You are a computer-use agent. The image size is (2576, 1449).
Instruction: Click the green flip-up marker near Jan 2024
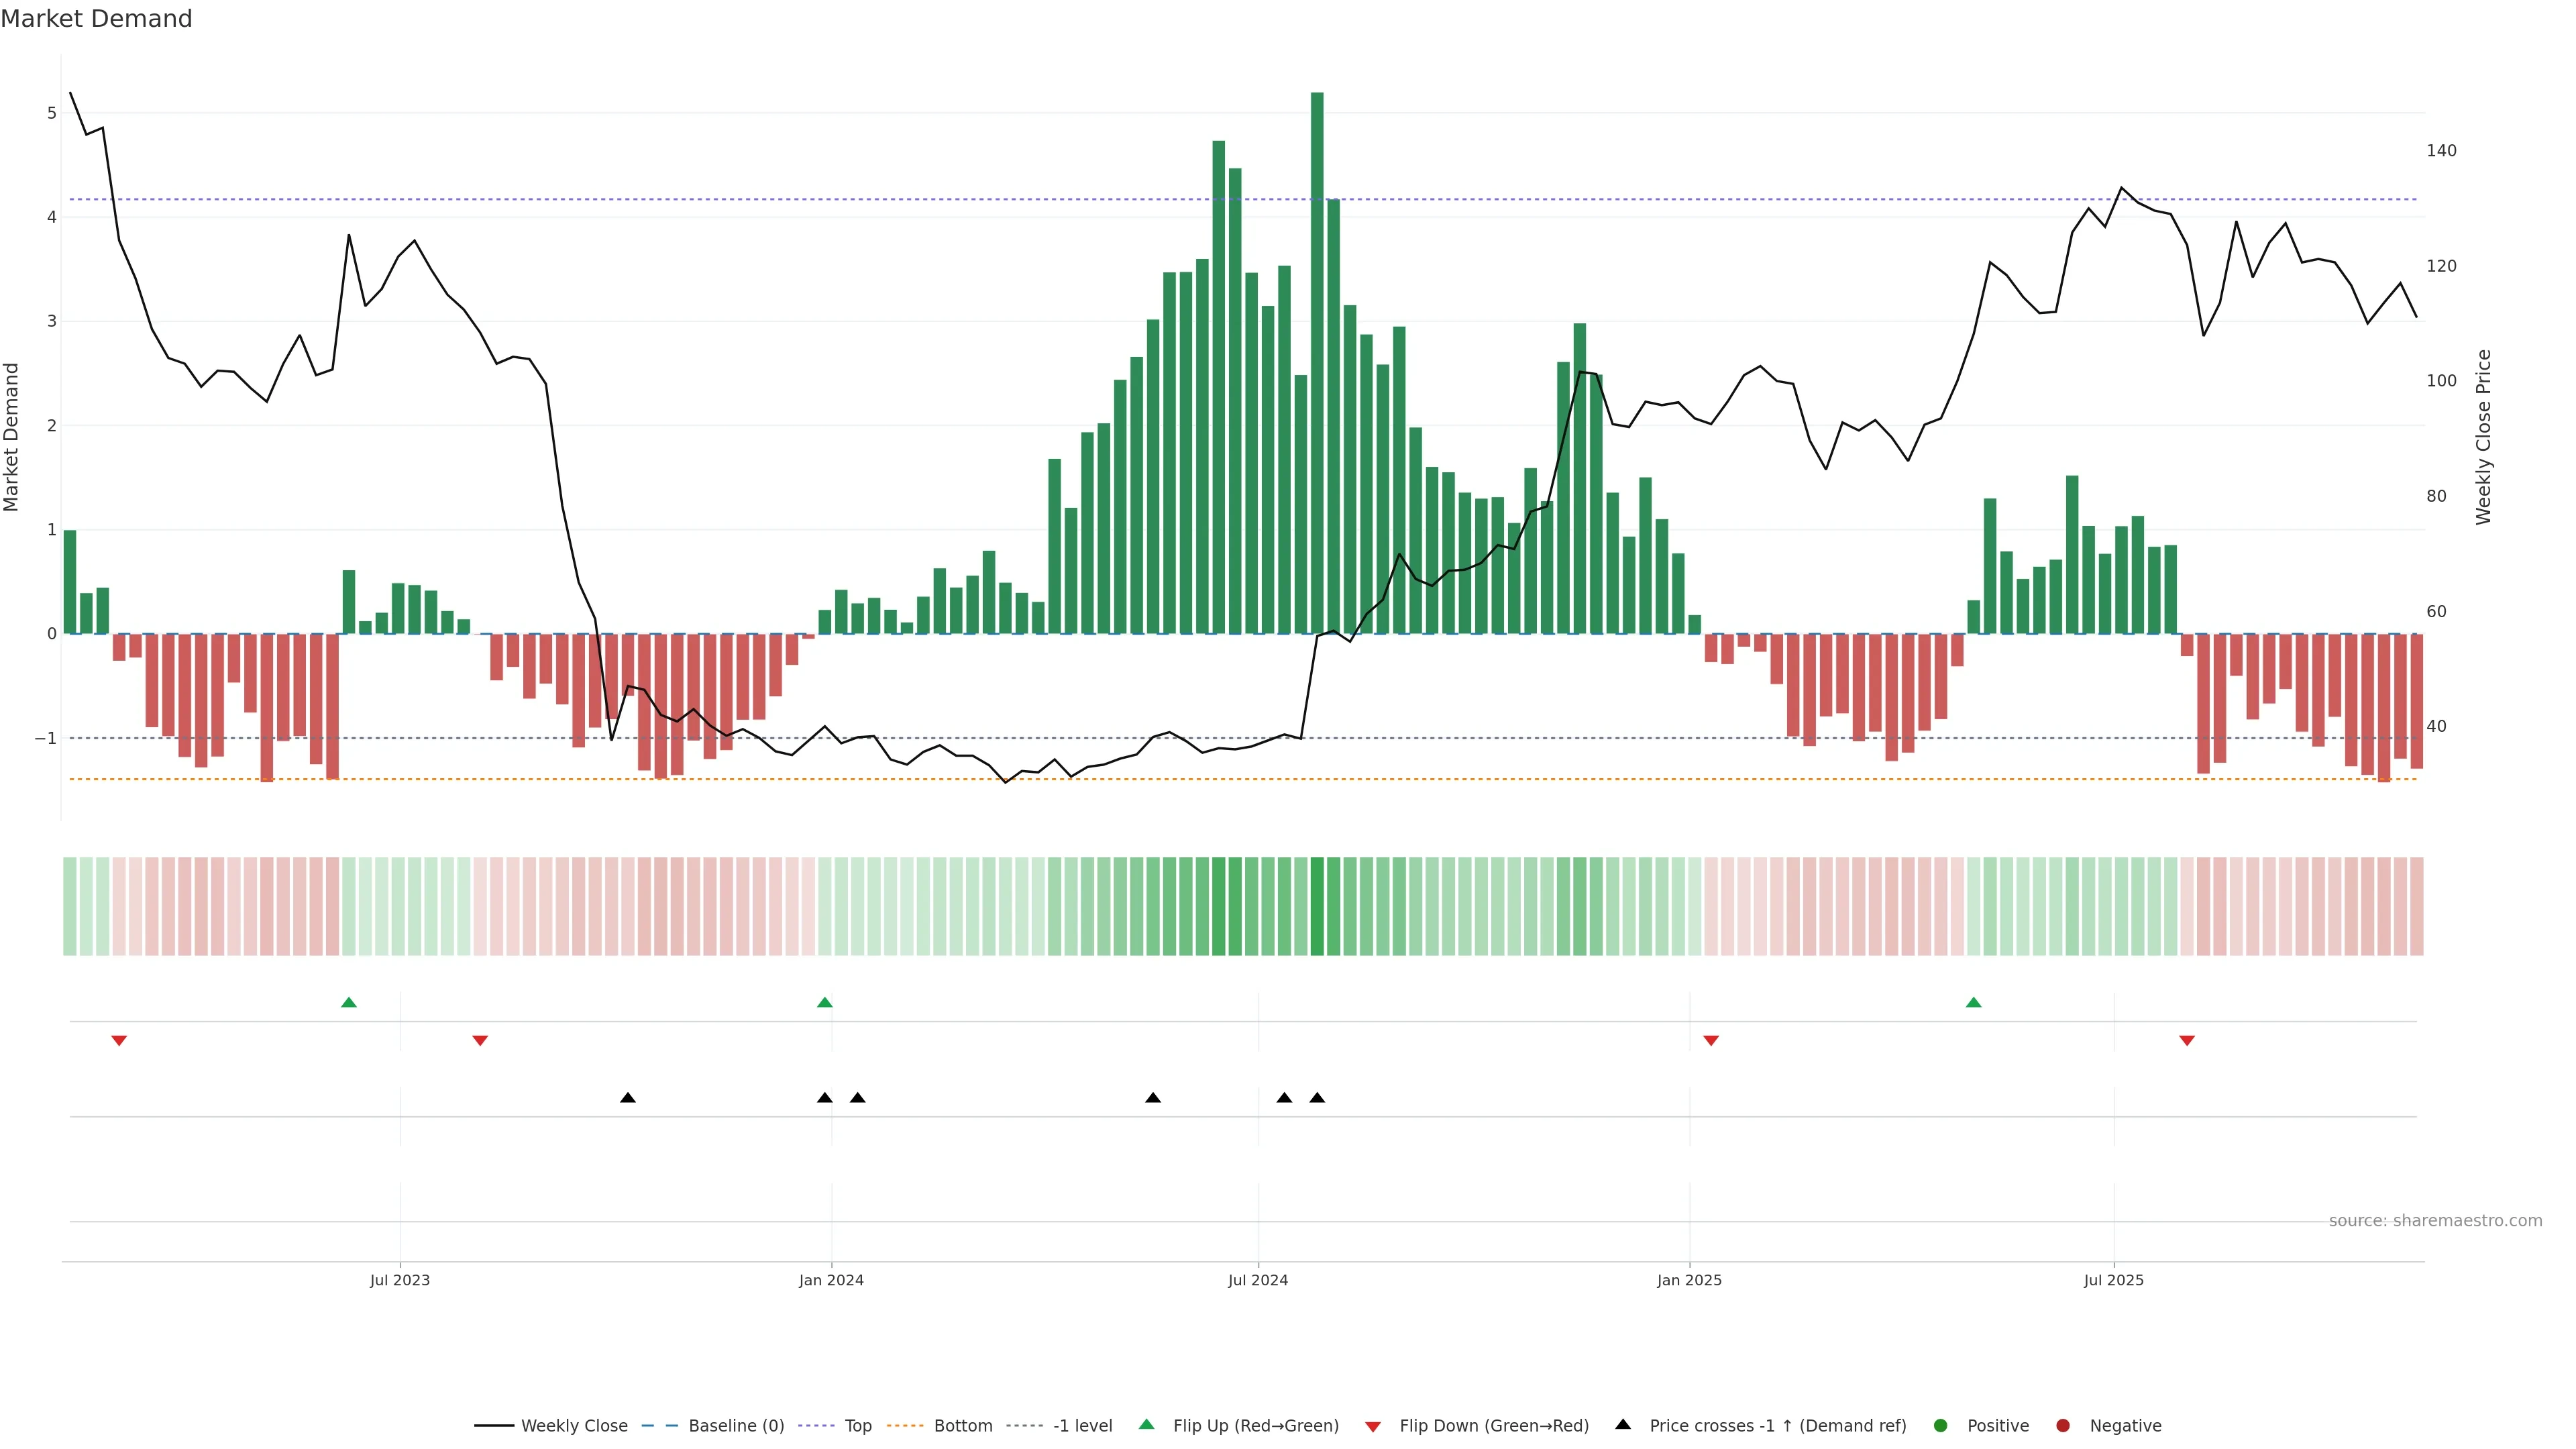(x=825, y=1002)
